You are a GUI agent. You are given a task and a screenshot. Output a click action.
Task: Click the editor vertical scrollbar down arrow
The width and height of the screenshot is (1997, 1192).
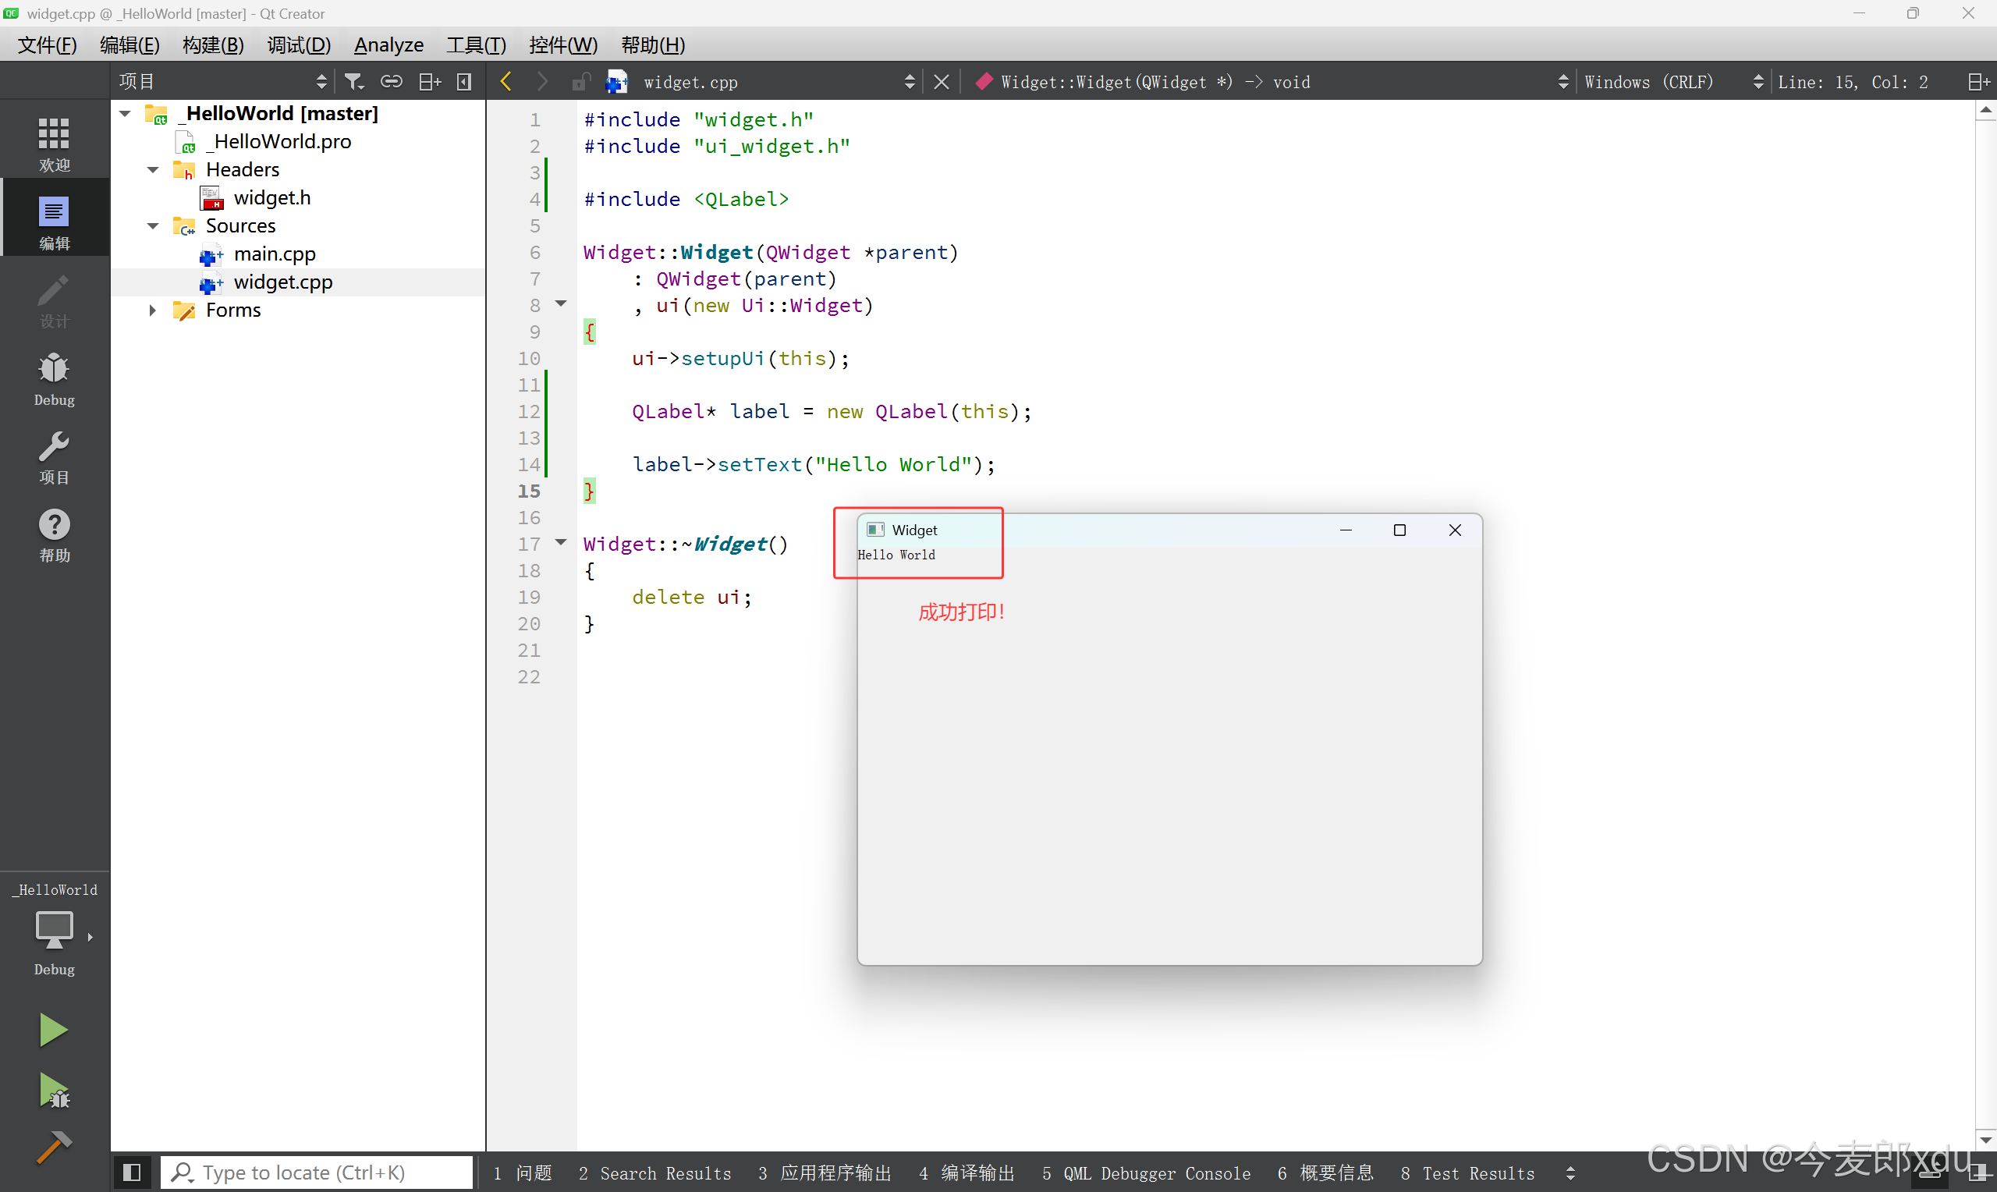(1985, 1140)
